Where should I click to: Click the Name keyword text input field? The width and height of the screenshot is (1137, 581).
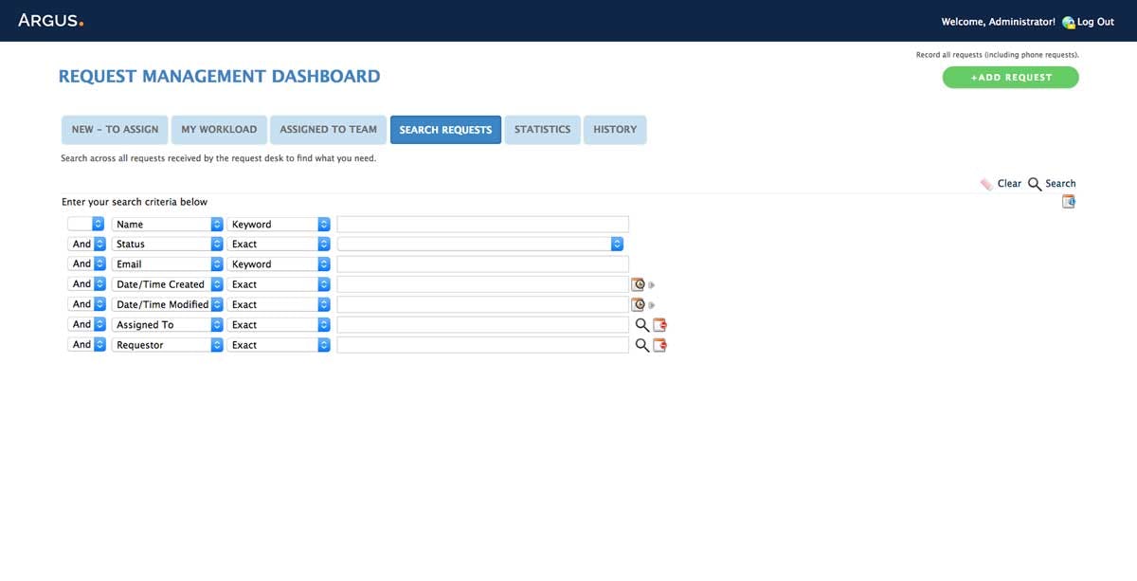tap(483, 224)
